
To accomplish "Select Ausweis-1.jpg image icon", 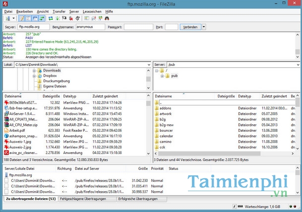I will [6, 142].
